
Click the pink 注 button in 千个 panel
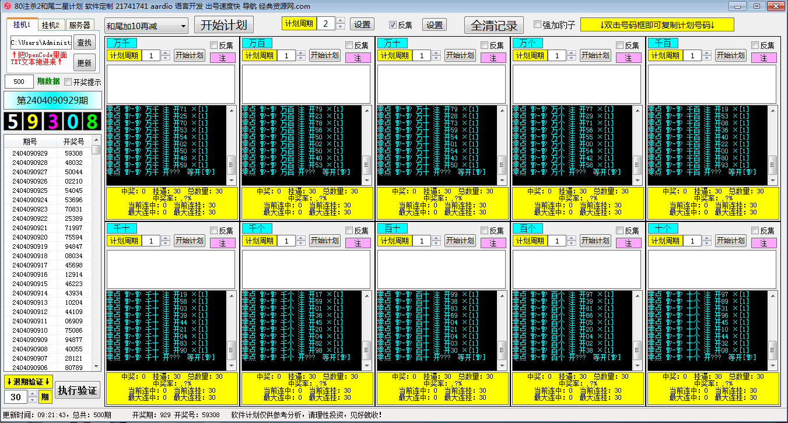point(358,243)
